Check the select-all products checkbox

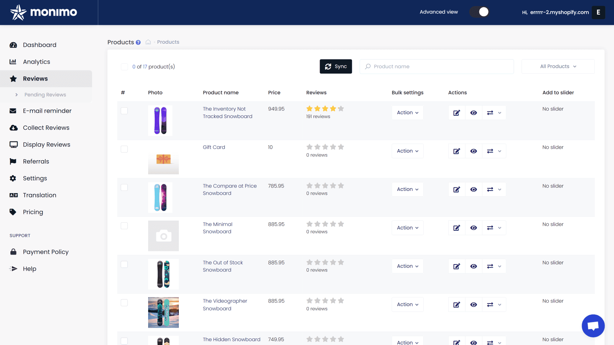(124, 66)
